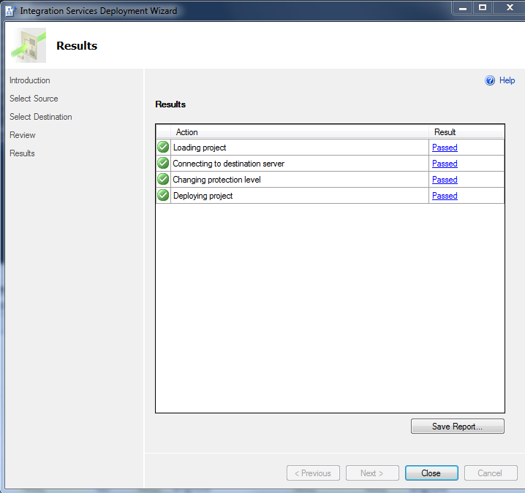The width and height of the screenshot is (525, 493).
Task: Go to the Results step in sidebar
Action: tap(22, 153)
